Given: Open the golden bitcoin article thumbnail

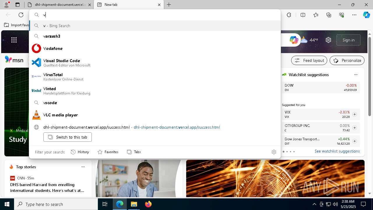Looking at the screenshot, I should [x=275, y=178].
